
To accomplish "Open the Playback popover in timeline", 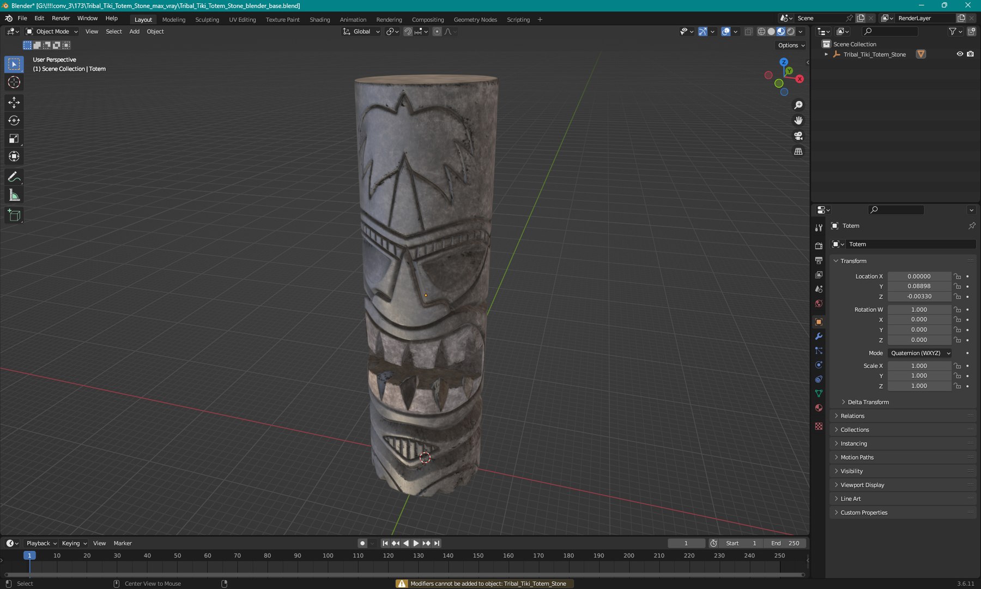I will point(41,543).
